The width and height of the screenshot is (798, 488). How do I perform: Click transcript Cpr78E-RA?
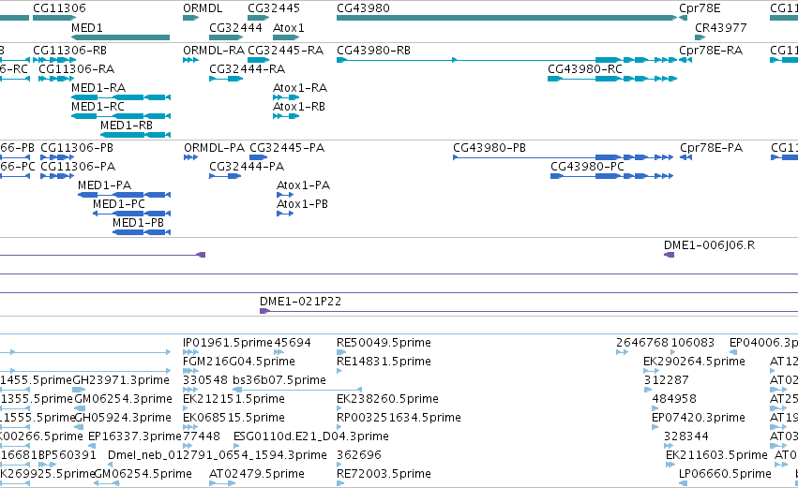click(685, 60)
